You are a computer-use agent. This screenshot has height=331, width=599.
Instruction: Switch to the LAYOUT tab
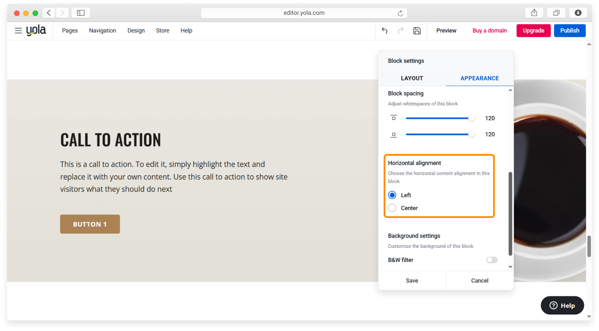pyautogui.click(x=412, y=78)
